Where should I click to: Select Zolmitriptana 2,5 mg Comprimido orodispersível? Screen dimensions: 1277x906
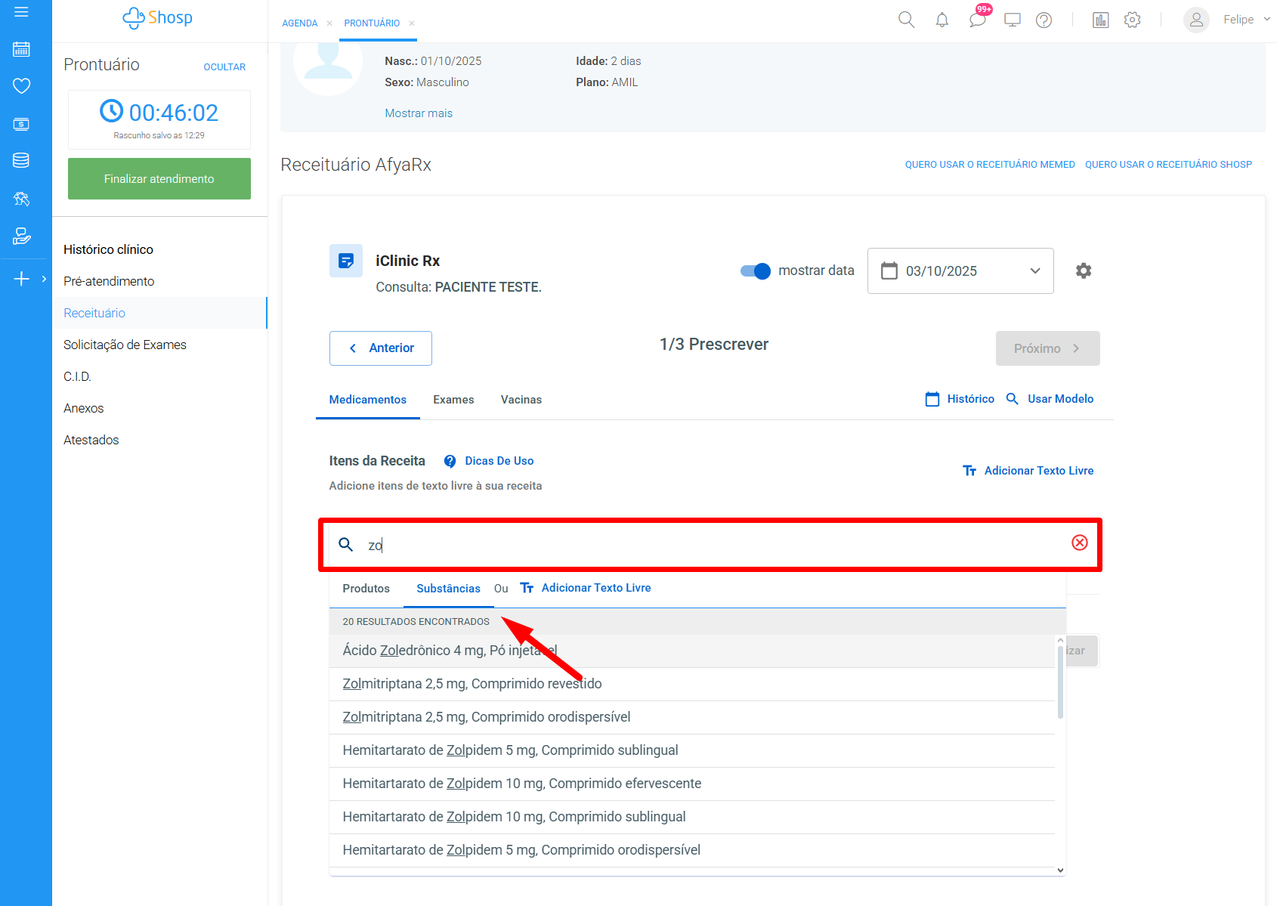click(x=486, y=717)
